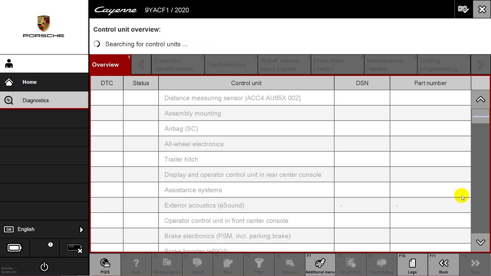Viewport: 491px width, 276px height.
Task: Click the Cayenne model name header
Action: tap(115, 10)
